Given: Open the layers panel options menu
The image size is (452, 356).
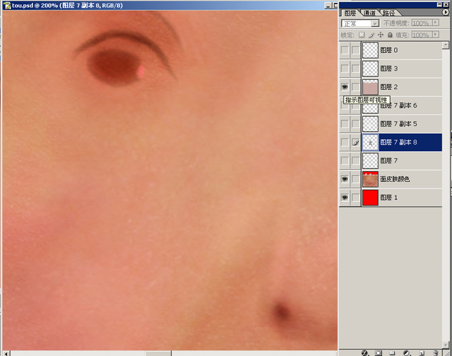Looking at the screenshot, I should click(x=445, y=12).
